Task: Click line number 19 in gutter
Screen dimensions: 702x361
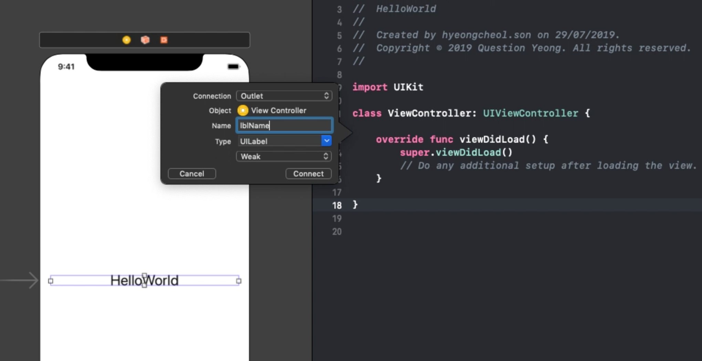Action: [x=337, y=219]
